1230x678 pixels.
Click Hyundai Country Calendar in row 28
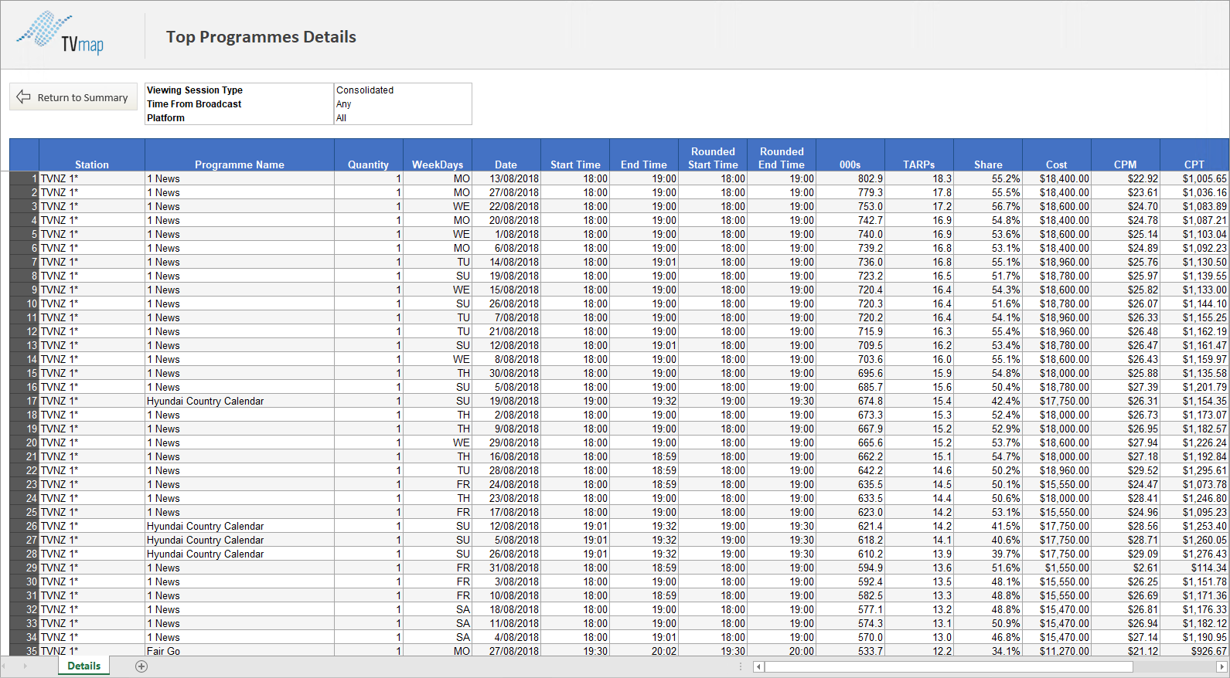240,554
